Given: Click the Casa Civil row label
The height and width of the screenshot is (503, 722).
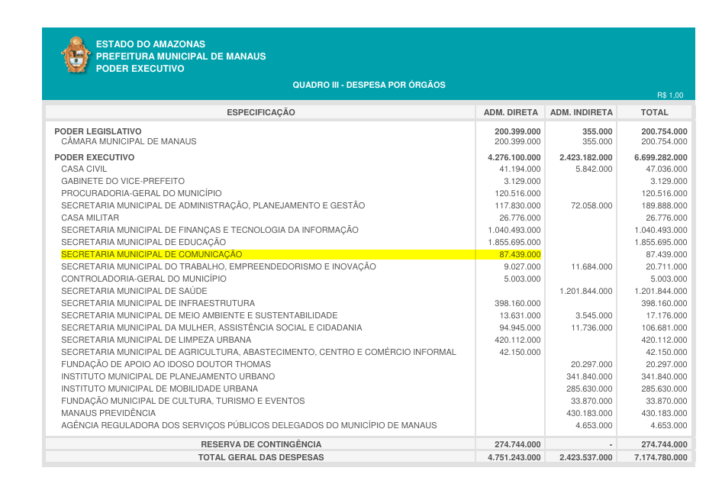Looking at the screenshot, I should [x=84, y=169].
